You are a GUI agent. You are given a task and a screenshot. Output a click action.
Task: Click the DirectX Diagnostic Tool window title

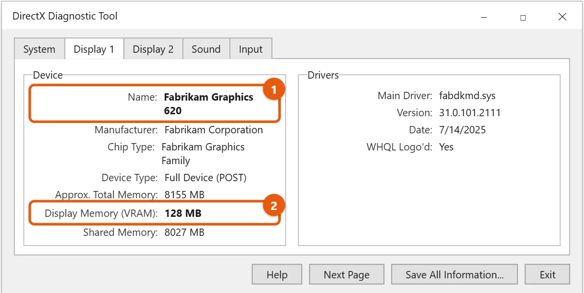point(65,17)
